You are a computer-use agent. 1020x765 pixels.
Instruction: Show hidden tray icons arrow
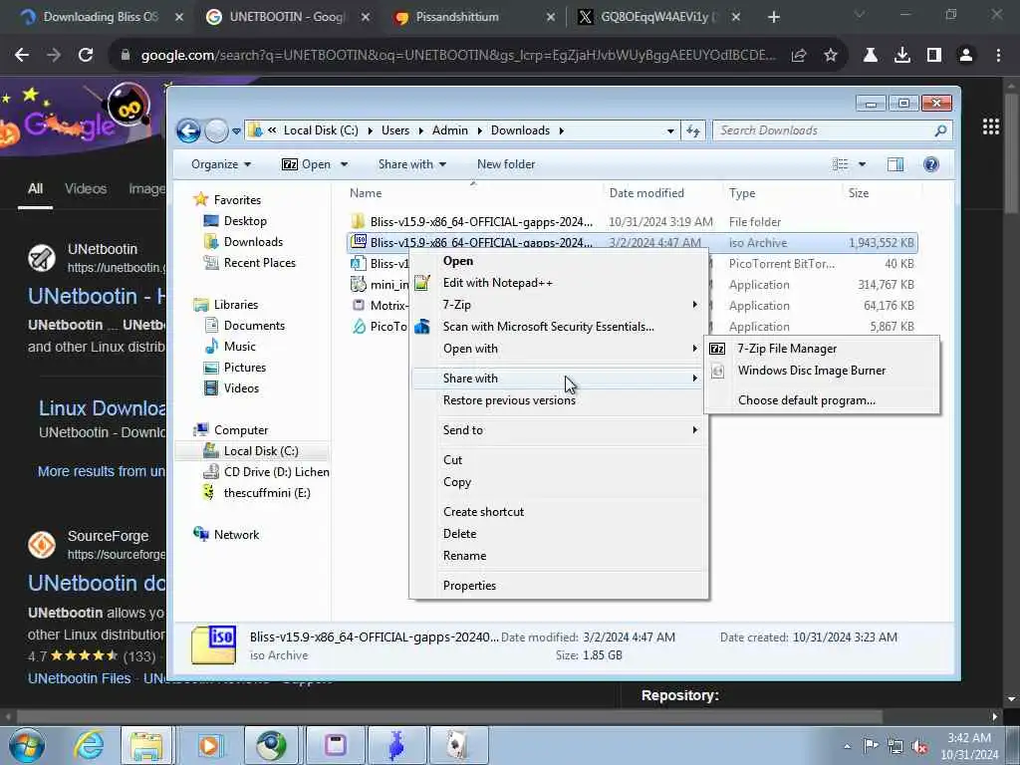click(847, 747)
